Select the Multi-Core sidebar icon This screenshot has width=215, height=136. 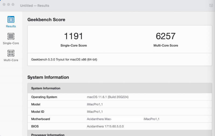(11, 53)
